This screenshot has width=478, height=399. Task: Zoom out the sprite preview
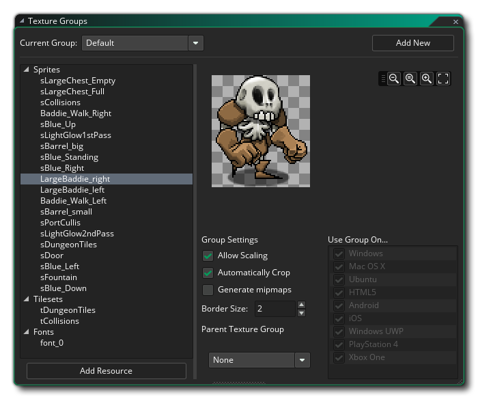click(x=394, y=79)
